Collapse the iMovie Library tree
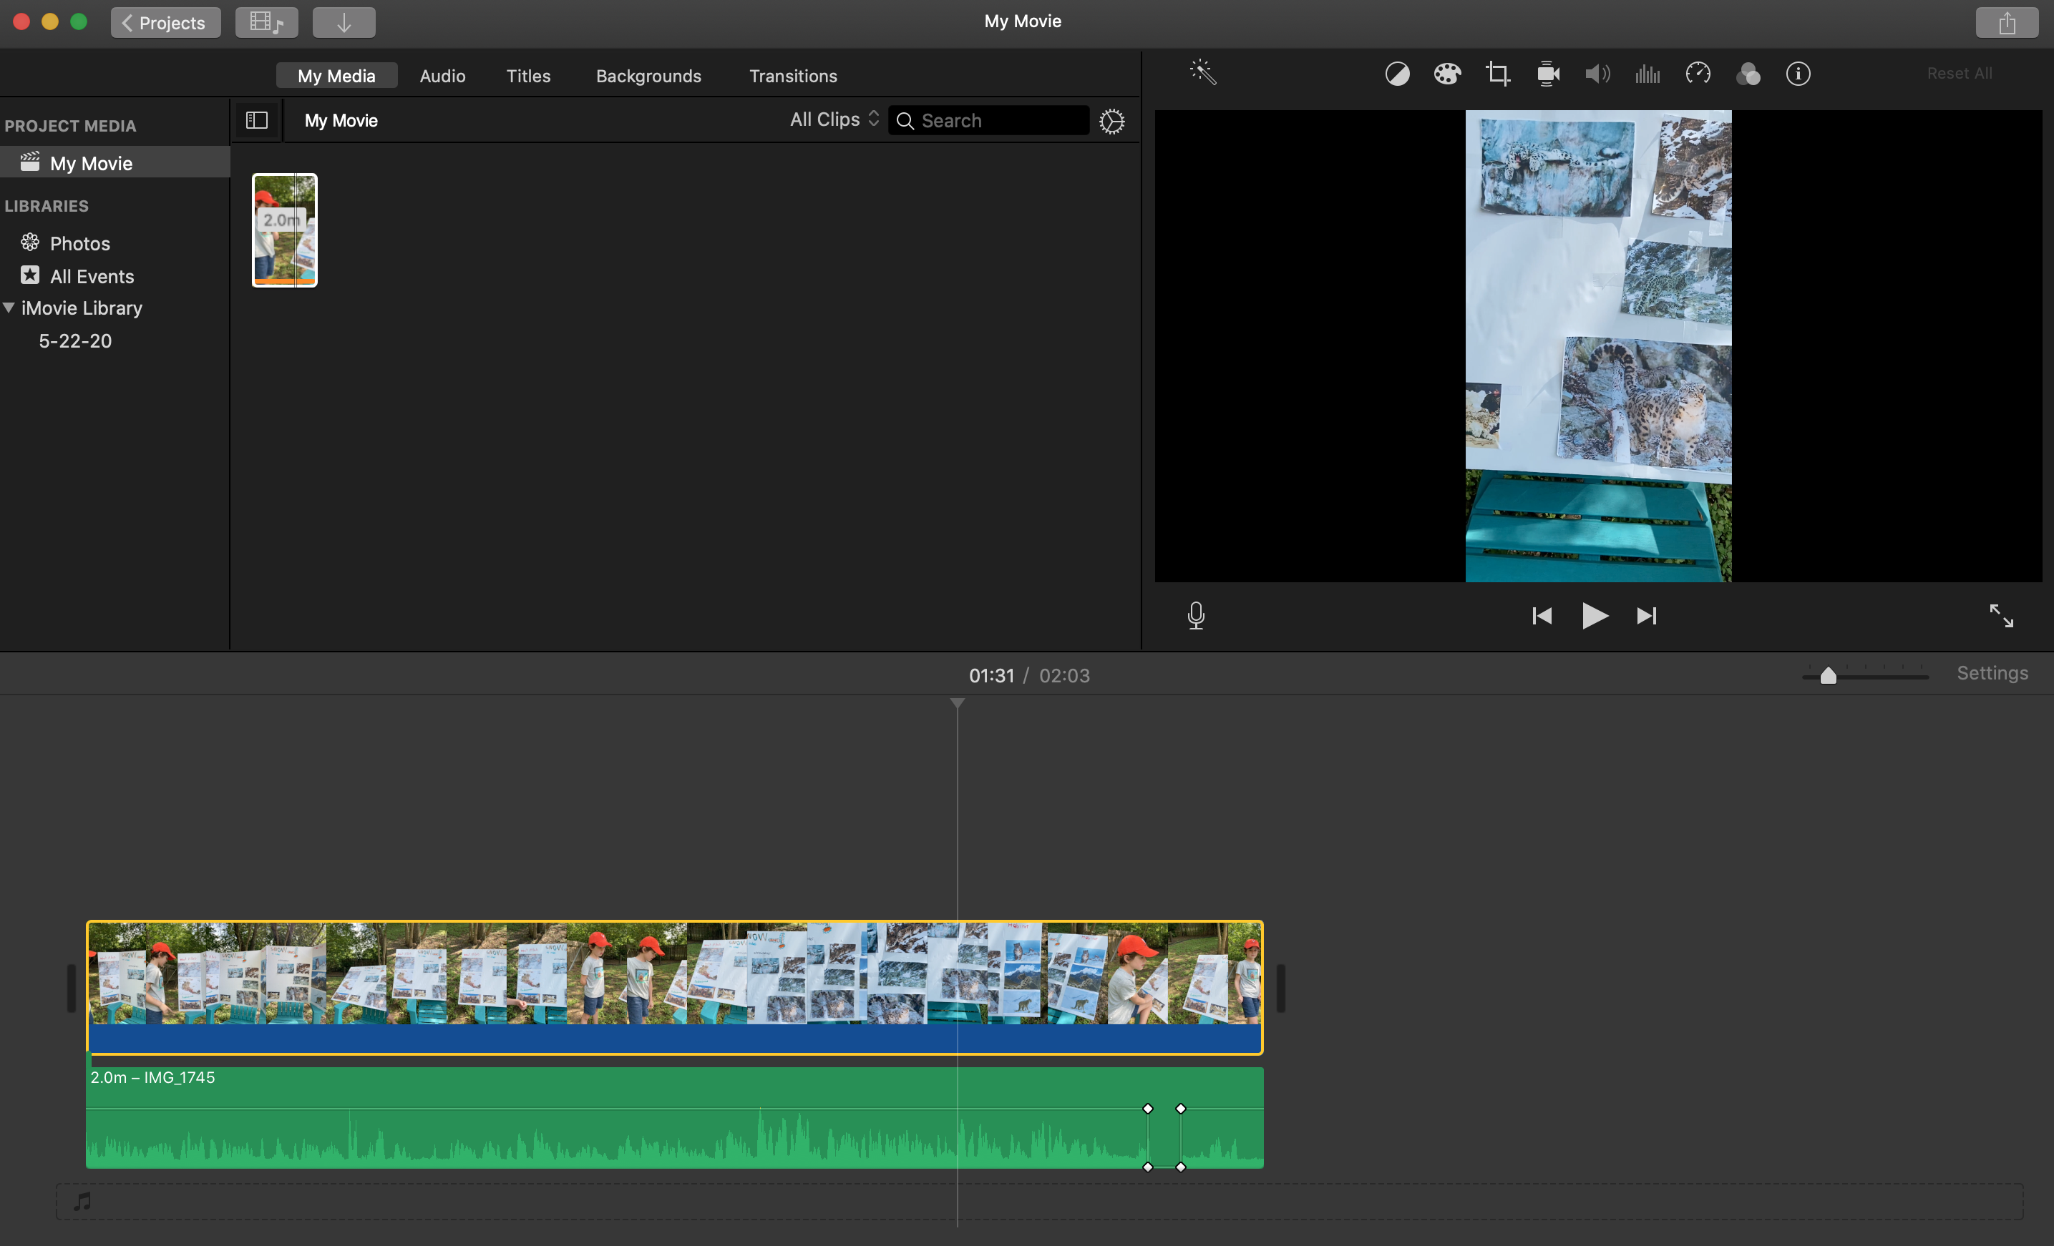 tap(9, 308)
